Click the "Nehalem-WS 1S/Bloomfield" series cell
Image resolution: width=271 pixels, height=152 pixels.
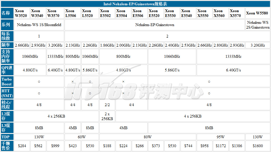pos(39,25)
